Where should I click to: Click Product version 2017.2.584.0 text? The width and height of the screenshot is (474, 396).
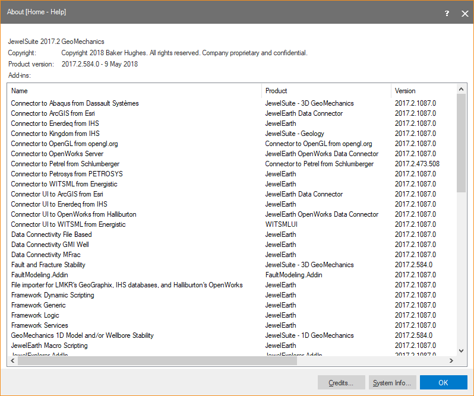click(100, 64)
